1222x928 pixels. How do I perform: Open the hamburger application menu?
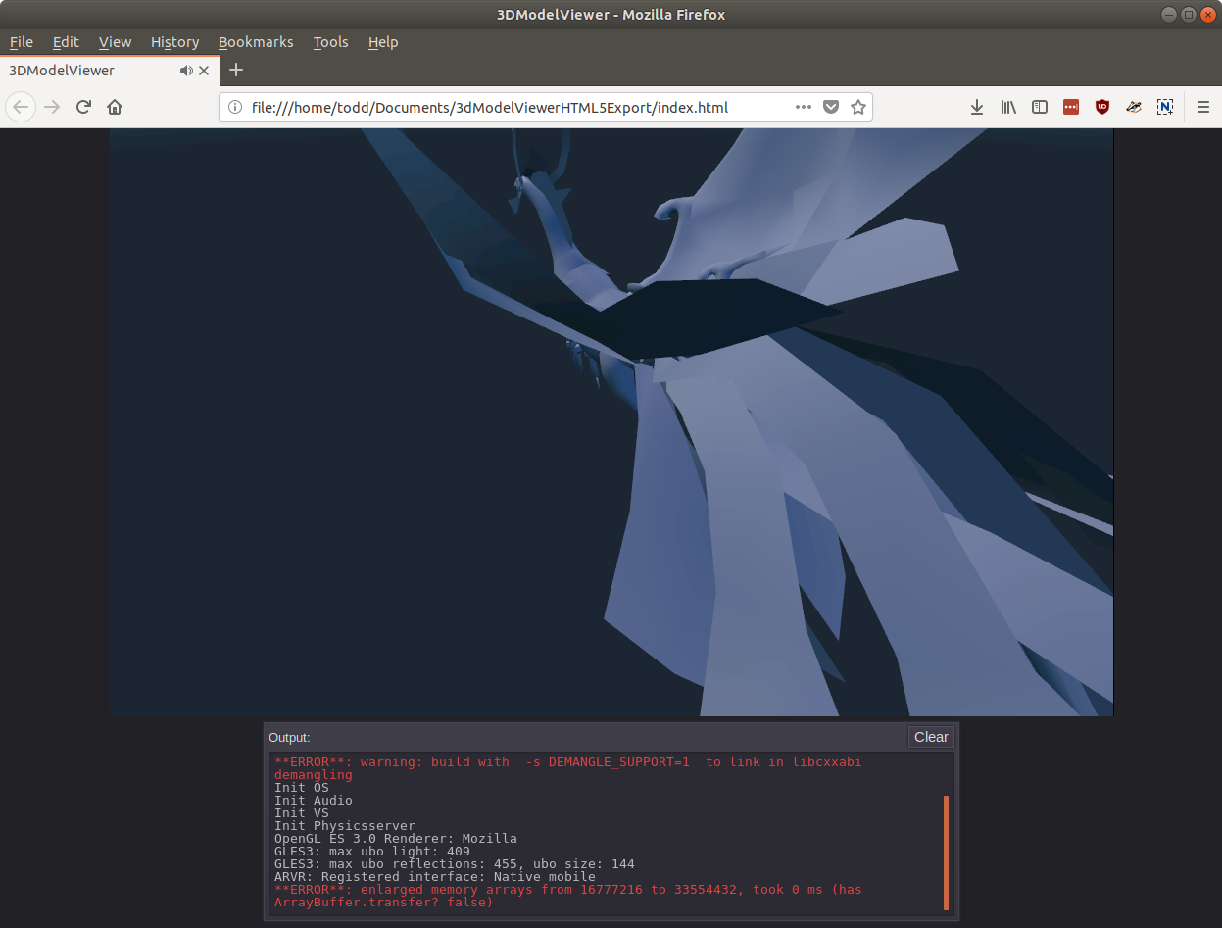[1203, 107]
